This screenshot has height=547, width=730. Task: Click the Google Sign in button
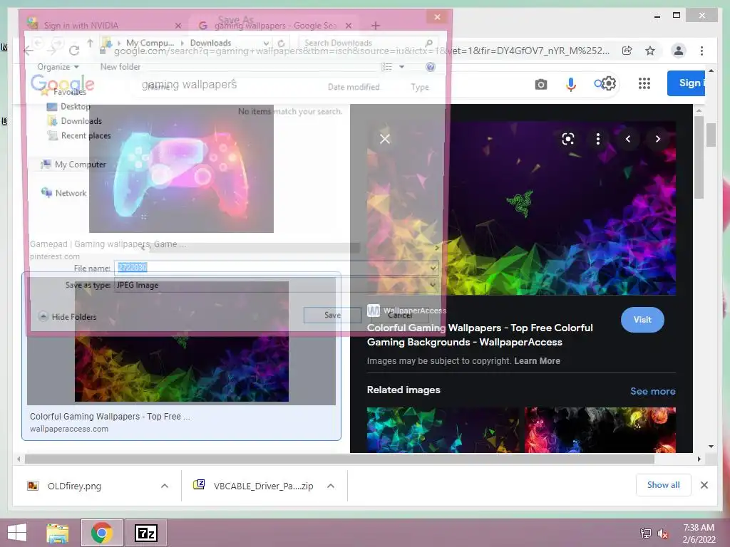pos(687,83)
